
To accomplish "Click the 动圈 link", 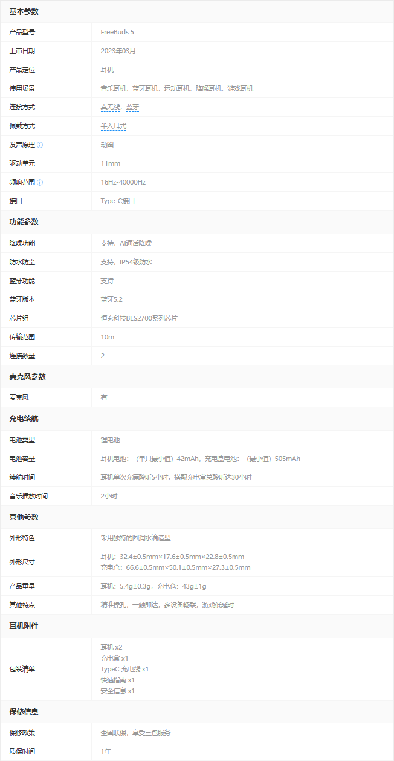I will (107, 145).
